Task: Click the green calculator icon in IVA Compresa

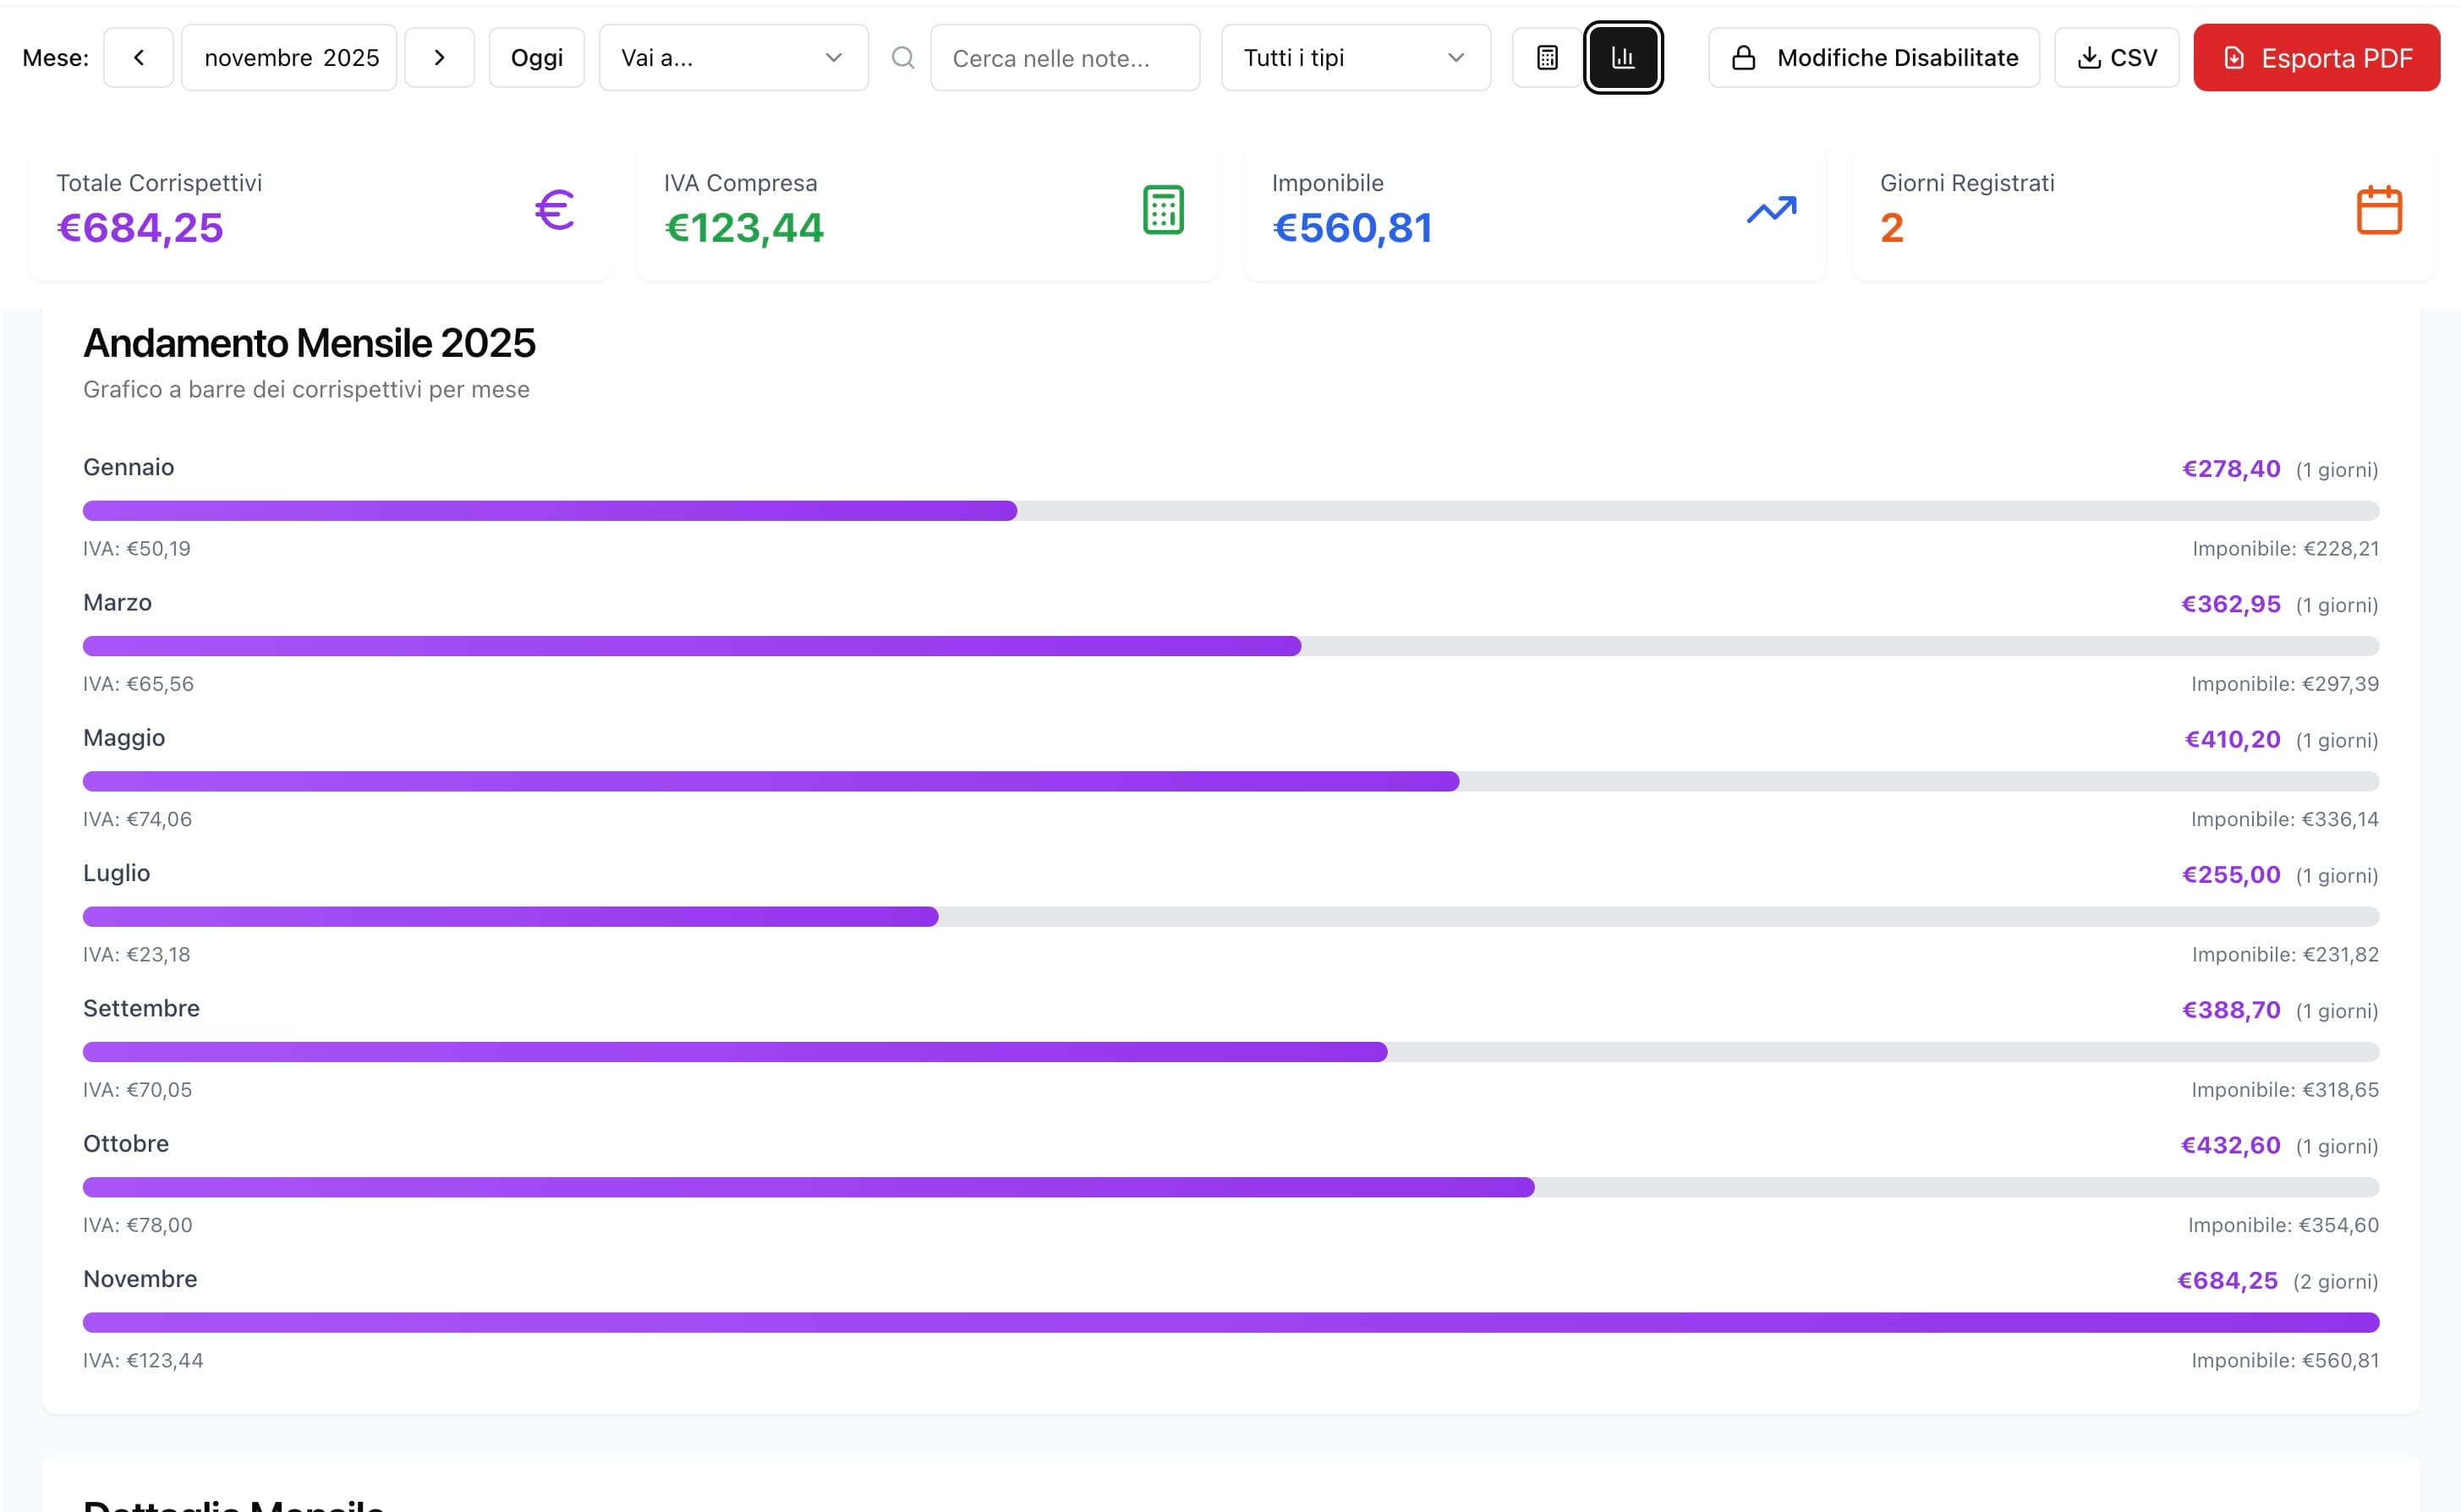Action: pos(1162,210)
